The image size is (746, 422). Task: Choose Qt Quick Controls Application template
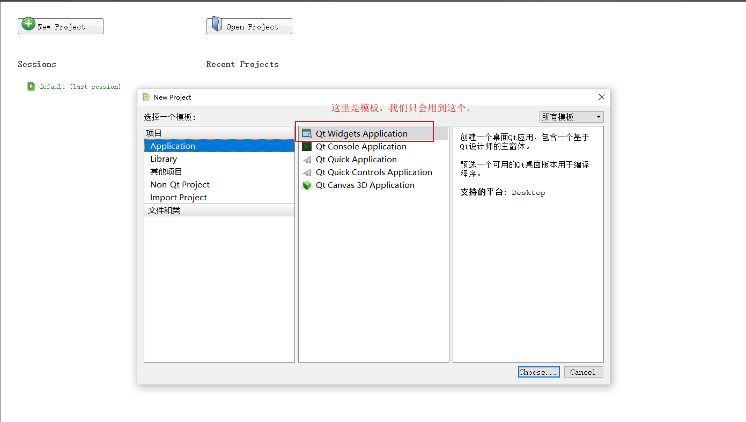point(373,172)
